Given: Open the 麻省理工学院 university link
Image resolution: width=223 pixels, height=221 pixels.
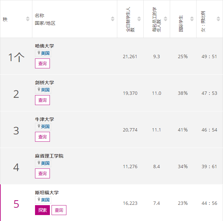Looking at the screenshot, I should point(49,156).
